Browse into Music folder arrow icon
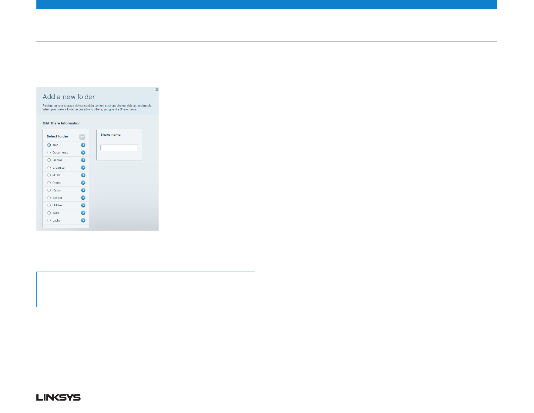This screenshot has width=534, height=413. point(83,175)
